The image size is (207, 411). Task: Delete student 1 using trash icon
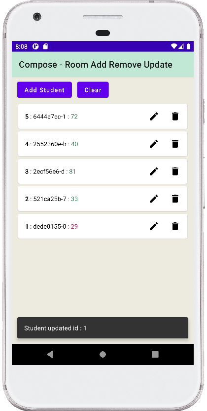(x=175, y=226)
